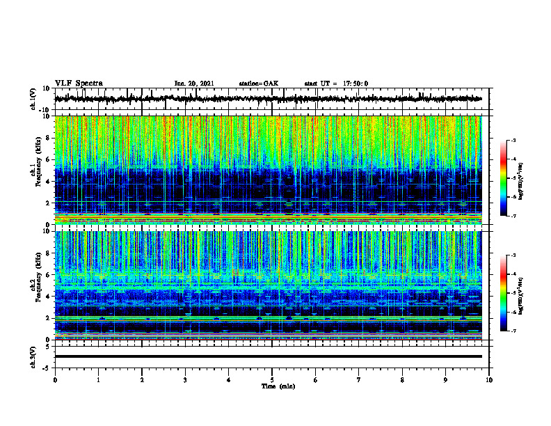Click time axis tick label "10"
The height and width of the screenshot is (426, 551).
click(x=489, y=380)
